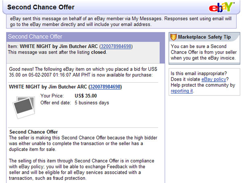Click the Is this email inappropriate question

(x=199, y=73)
